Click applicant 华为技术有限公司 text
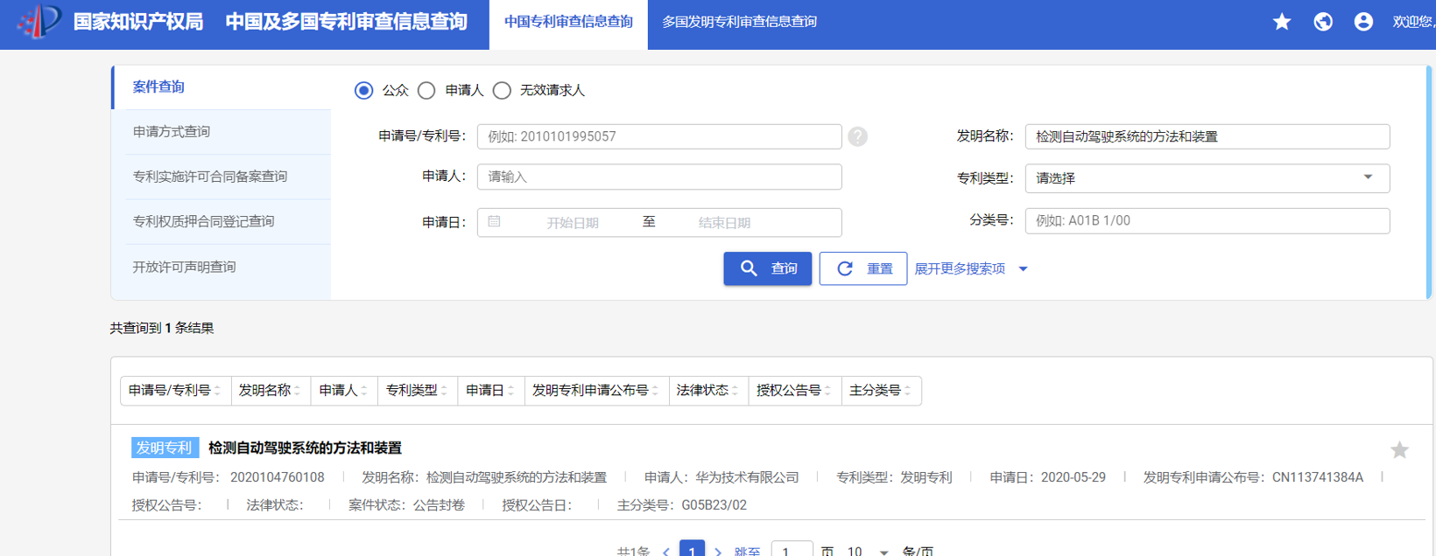 747,477
